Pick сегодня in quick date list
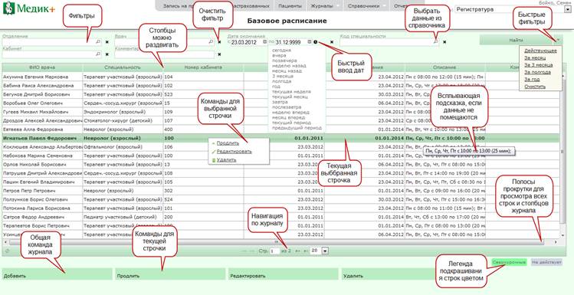The height and width of the screenshot is (295, 574). 282,50
